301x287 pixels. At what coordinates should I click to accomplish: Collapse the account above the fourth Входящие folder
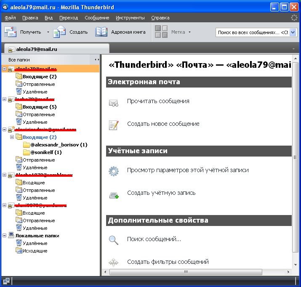pos(4,175)
